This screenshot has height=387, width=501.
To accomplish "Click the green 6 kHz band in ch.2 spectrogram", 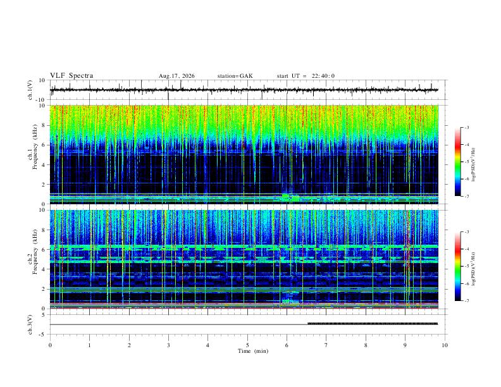I will coord(244,247).
